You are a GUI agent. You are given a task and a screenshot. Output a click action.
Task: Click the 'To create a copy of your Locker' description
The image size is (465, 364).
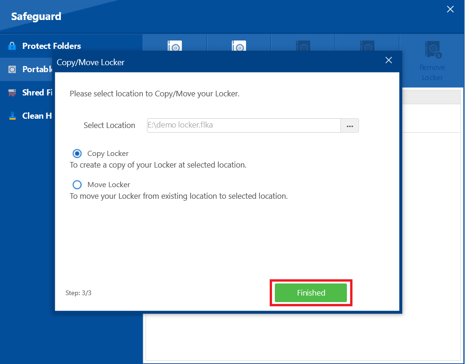158,165
